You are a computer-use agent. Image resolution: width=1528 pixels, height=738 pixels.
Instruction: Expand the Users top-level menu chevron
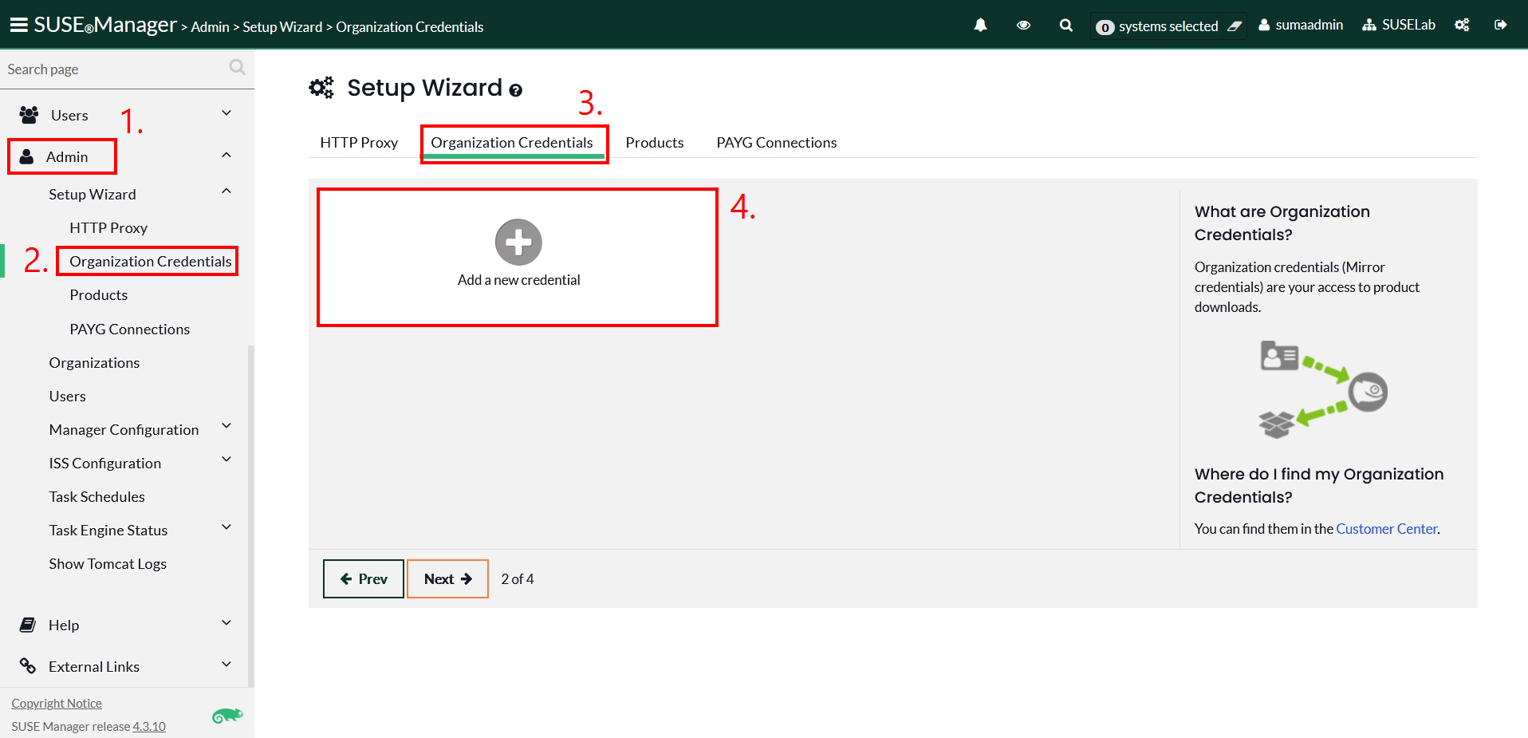point(226,113)
